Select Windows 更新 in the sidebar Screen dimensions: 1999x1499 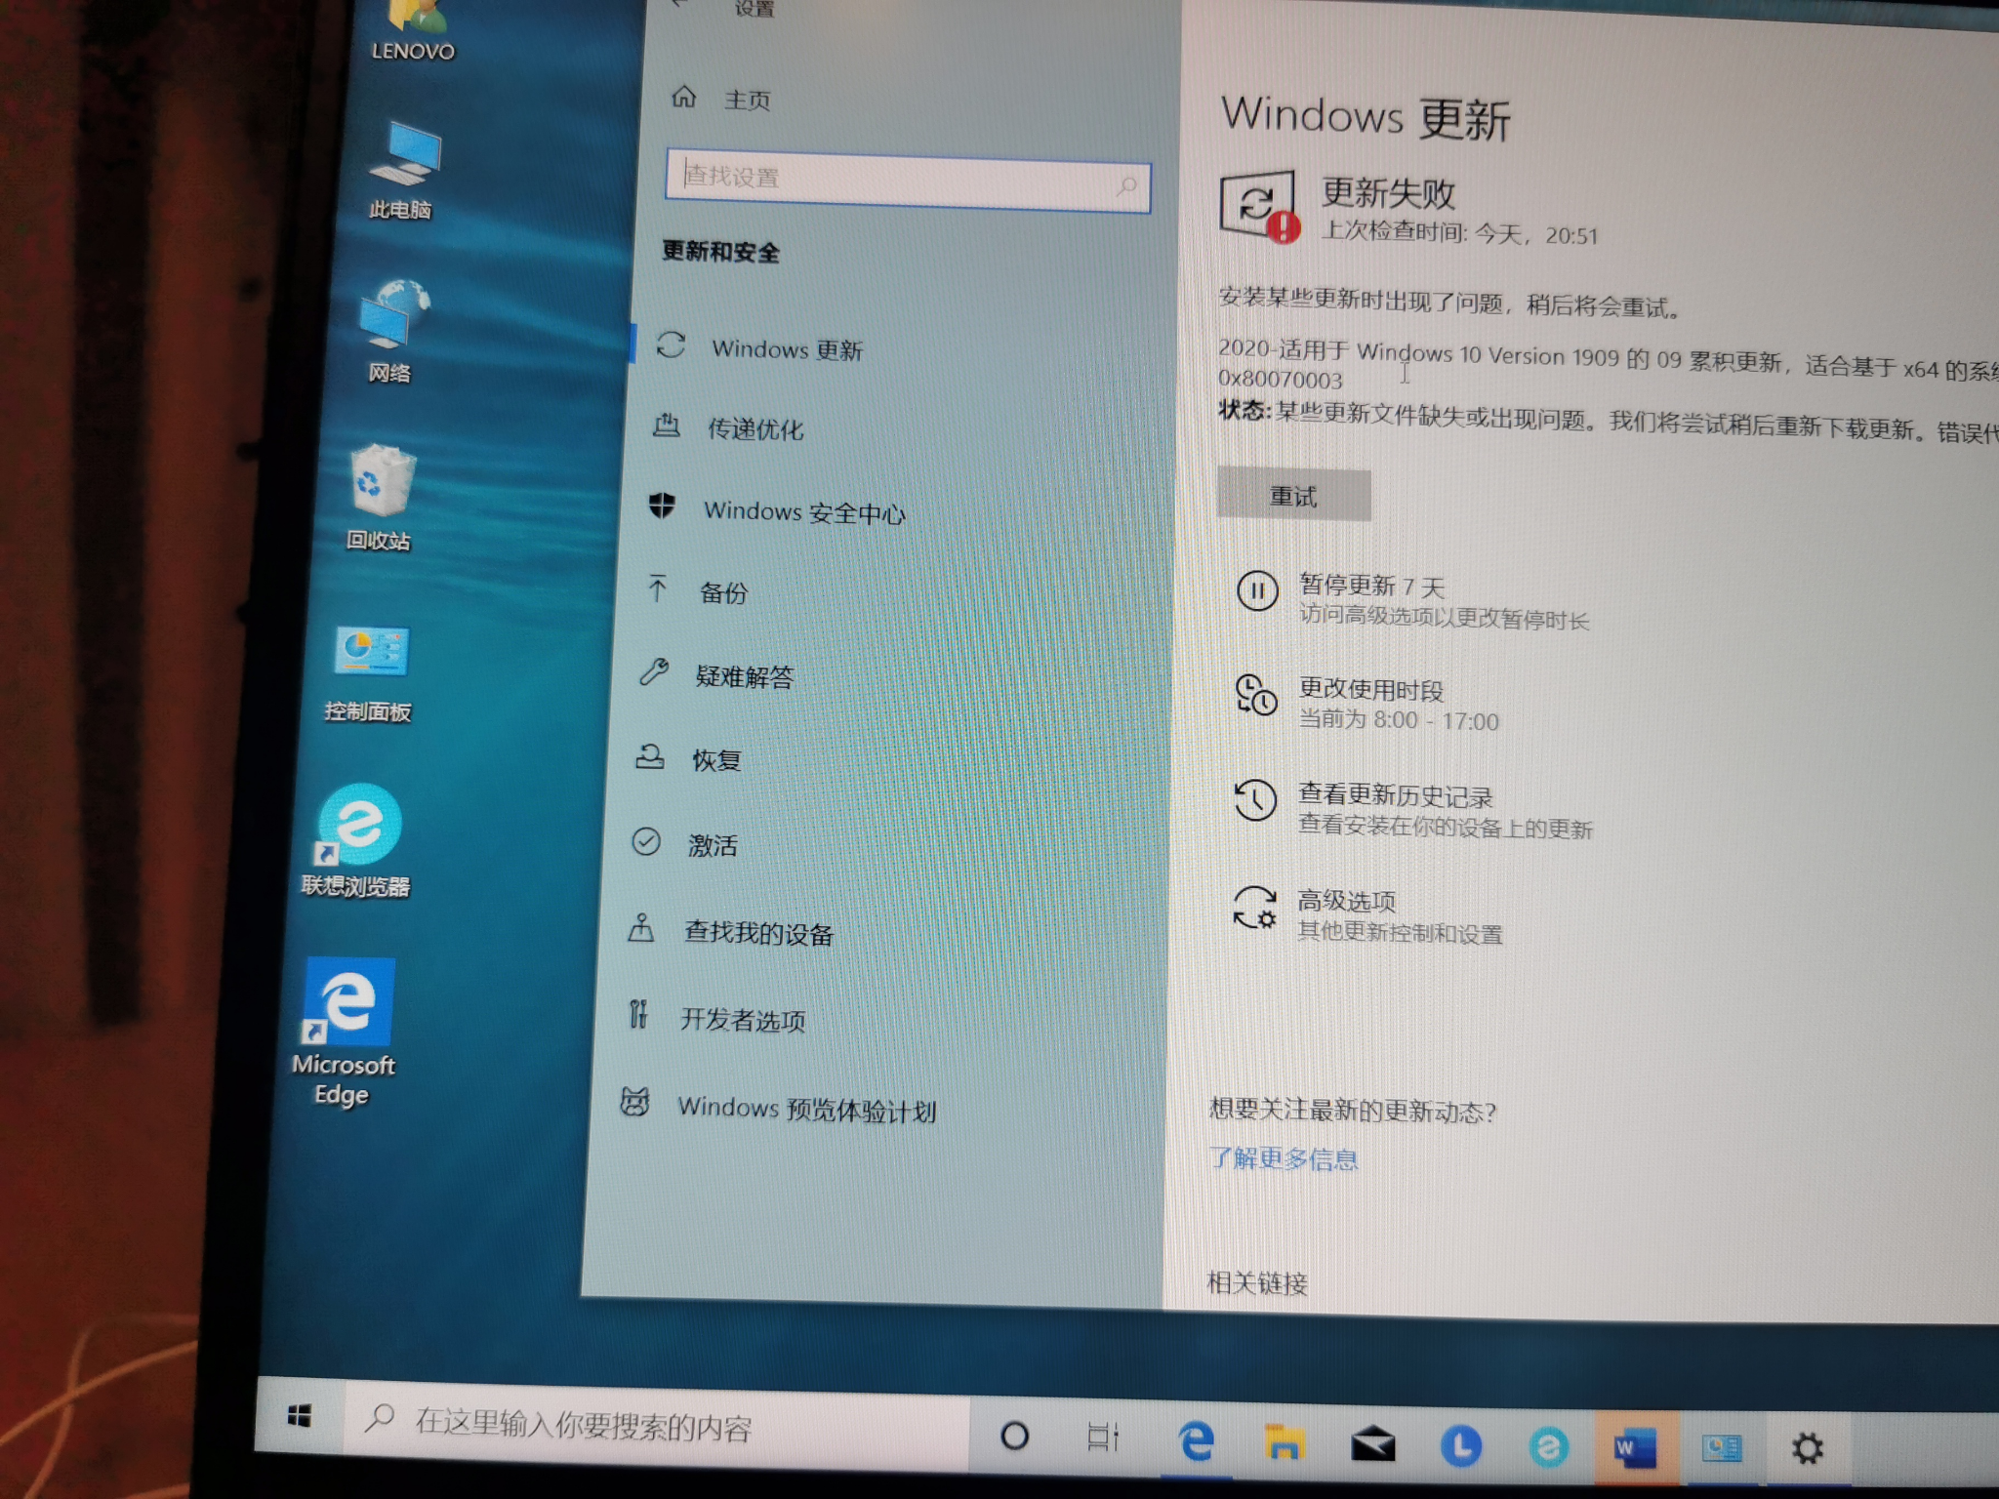(787, 349)
